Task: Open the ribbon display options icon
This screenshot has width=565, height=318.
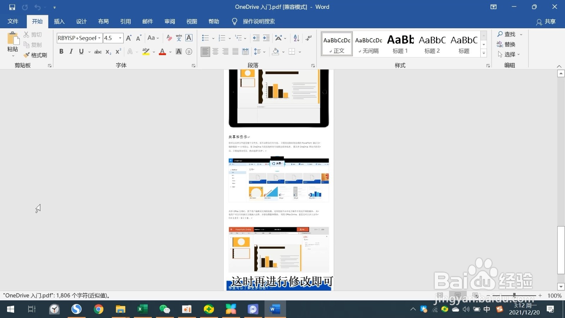Action: point(494,7)
